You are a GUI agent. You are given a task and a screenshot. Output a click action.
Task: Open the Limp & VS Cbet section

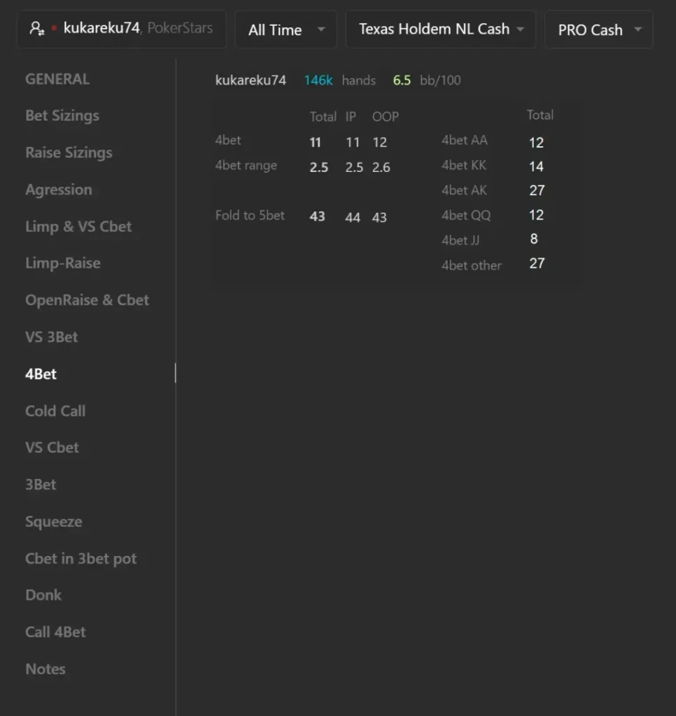[x=78, y=227]
